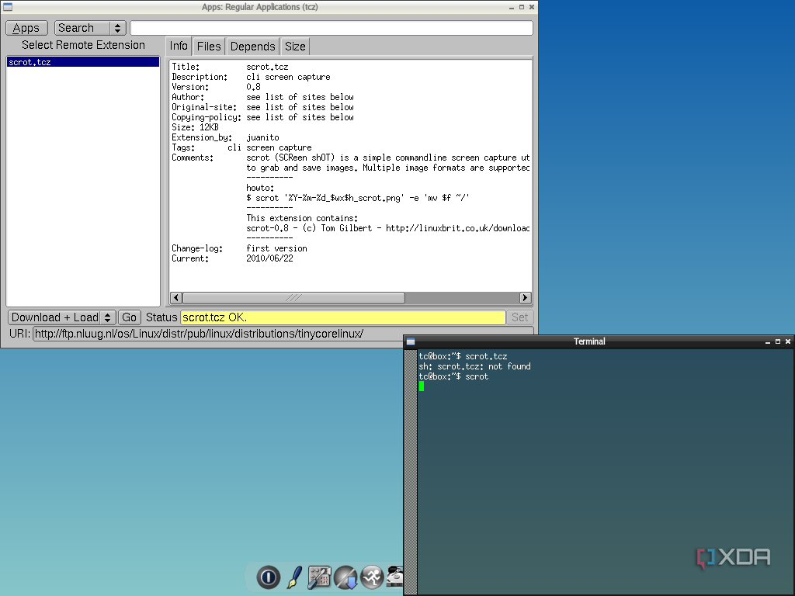Switch to the Files tab

point(209,47)
